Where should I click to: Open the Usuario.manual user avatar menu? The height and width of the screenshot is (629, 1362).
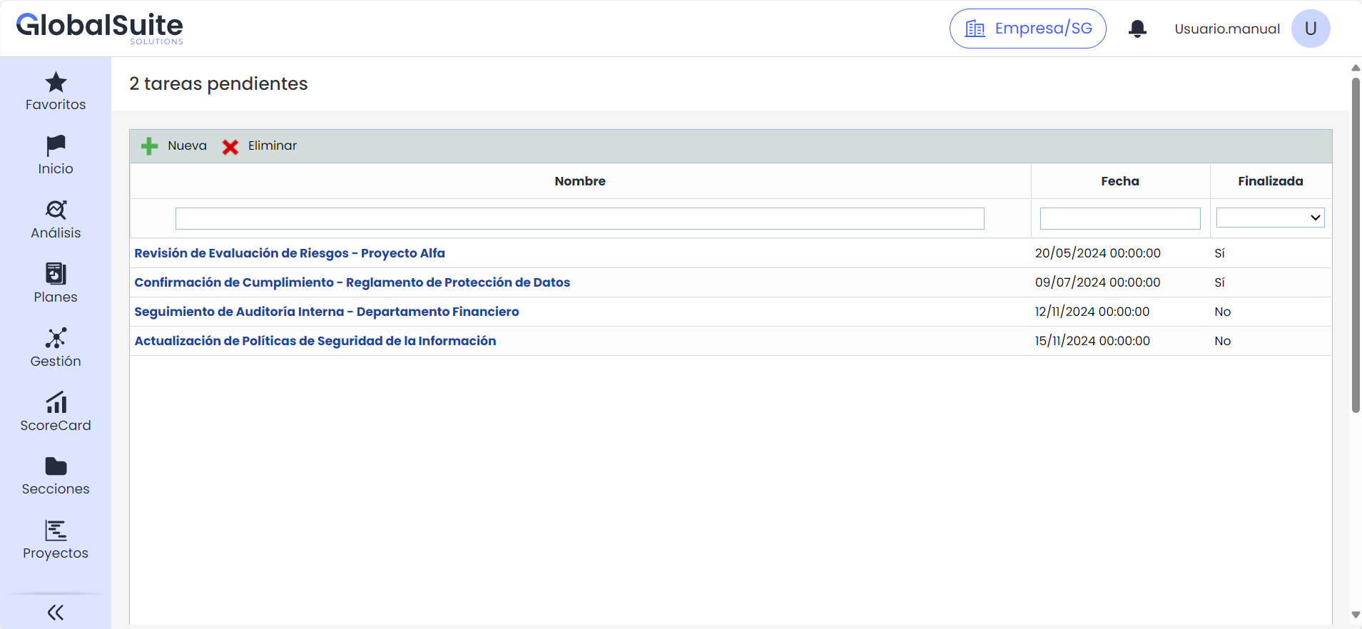pos(1310,29)
